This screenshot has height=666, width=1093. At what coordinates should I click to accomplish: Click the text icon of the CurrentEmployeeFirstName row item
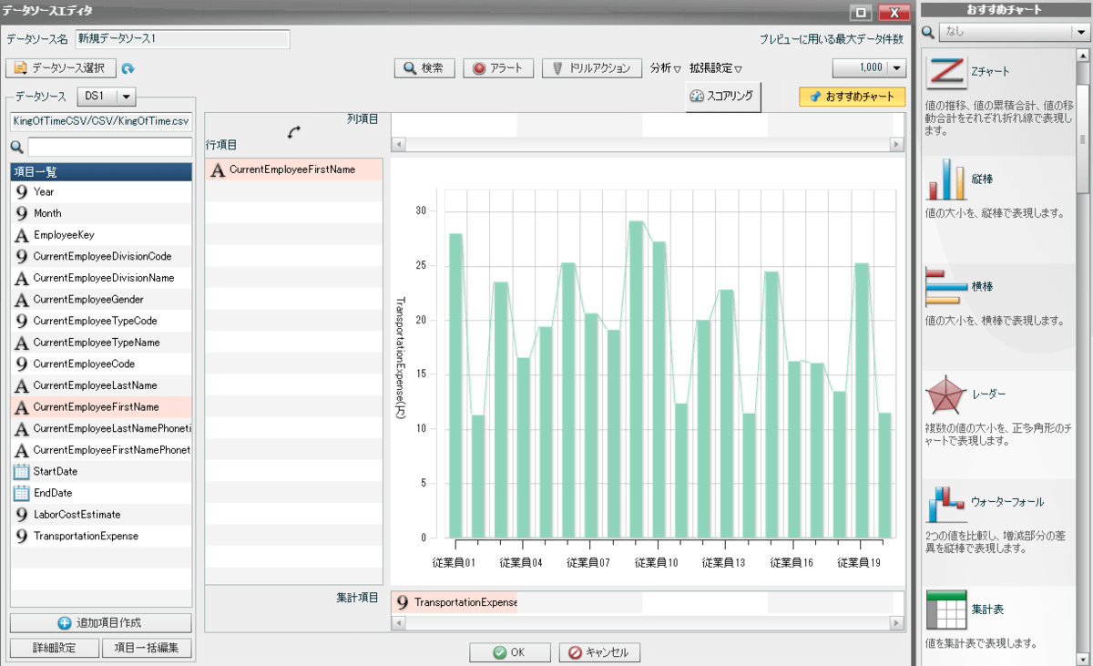point(218,169)
